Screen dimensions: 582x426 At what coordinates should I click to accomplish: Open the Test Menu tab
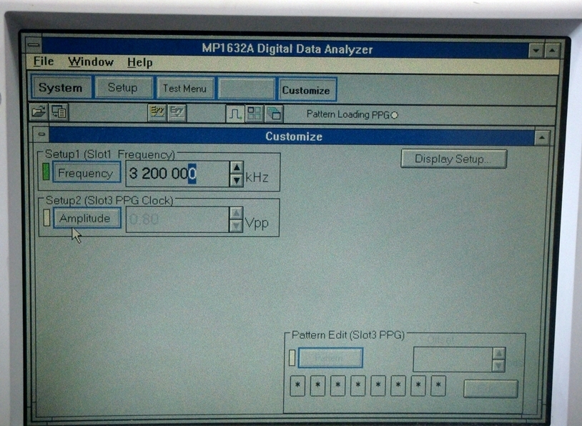184,89
